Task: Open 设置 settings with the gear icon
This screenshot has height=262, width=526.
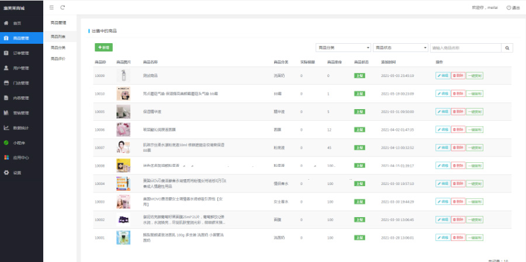Action: [17, 173]
